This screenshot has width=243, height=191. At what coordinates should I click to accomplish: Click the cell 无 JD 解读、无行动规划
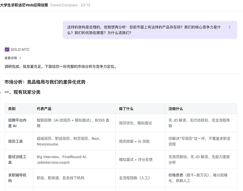coord(201,123)
